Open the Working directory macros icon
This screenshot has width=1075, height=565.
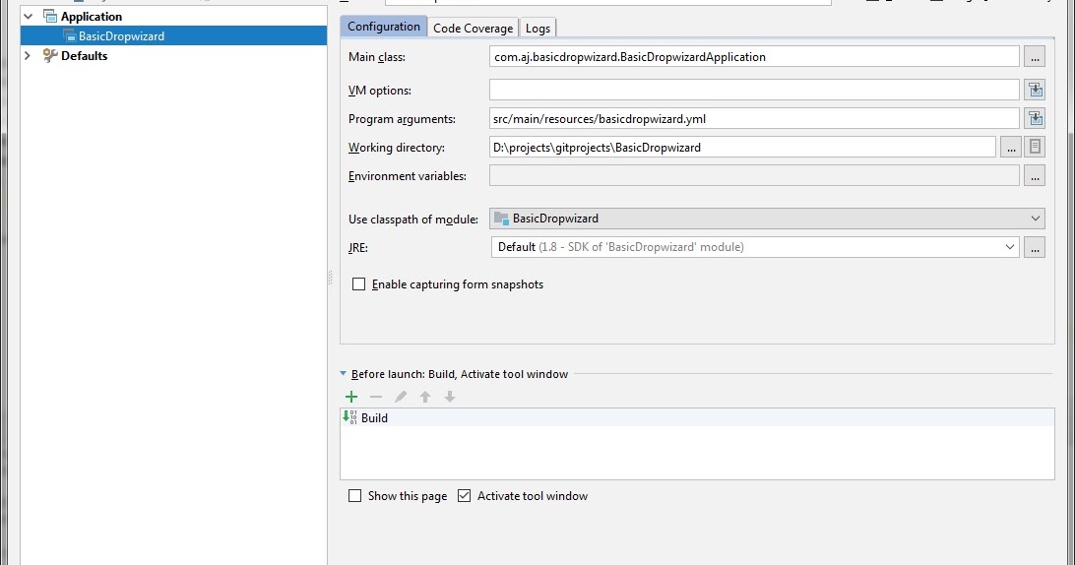[x=1034, y=148]
